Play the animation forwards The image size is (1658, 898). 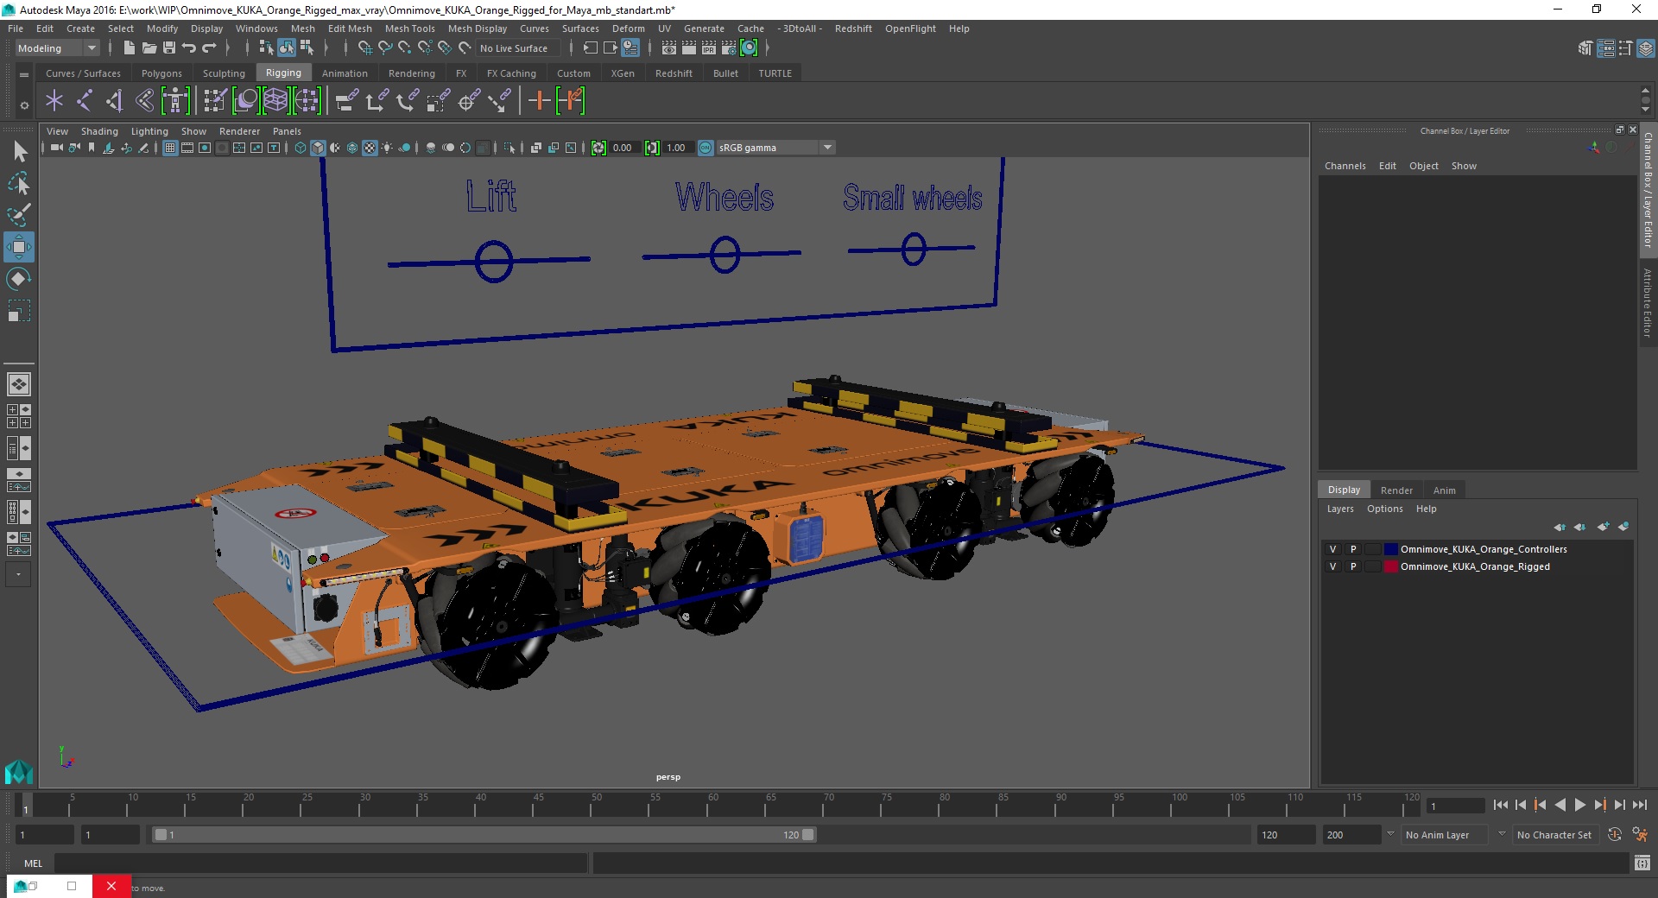tap(1579, 805)
